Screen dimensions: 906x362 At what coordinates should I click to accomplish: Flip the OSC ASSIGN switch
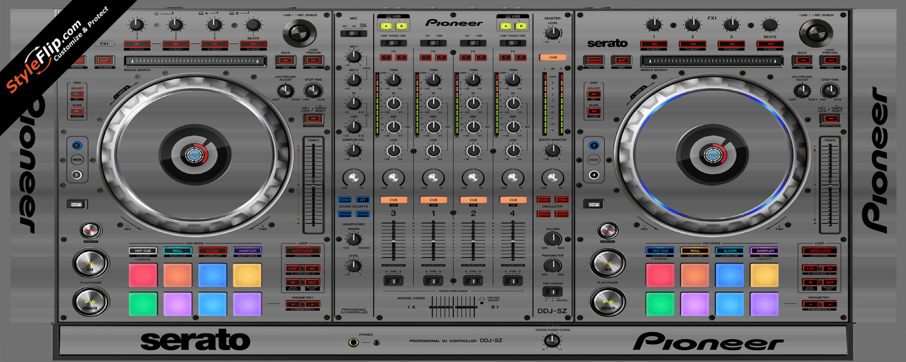pos(553,292)
